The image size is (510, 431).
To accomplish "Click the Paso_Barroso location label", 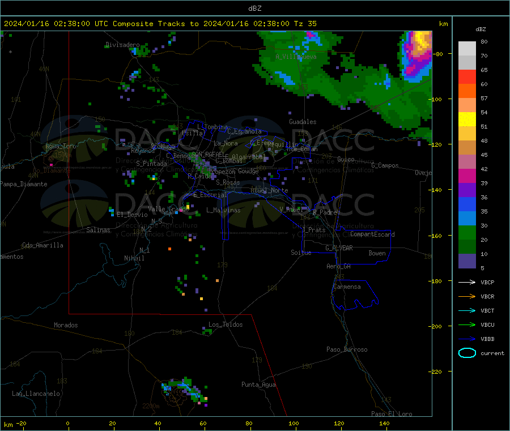I will coord(347,349).
